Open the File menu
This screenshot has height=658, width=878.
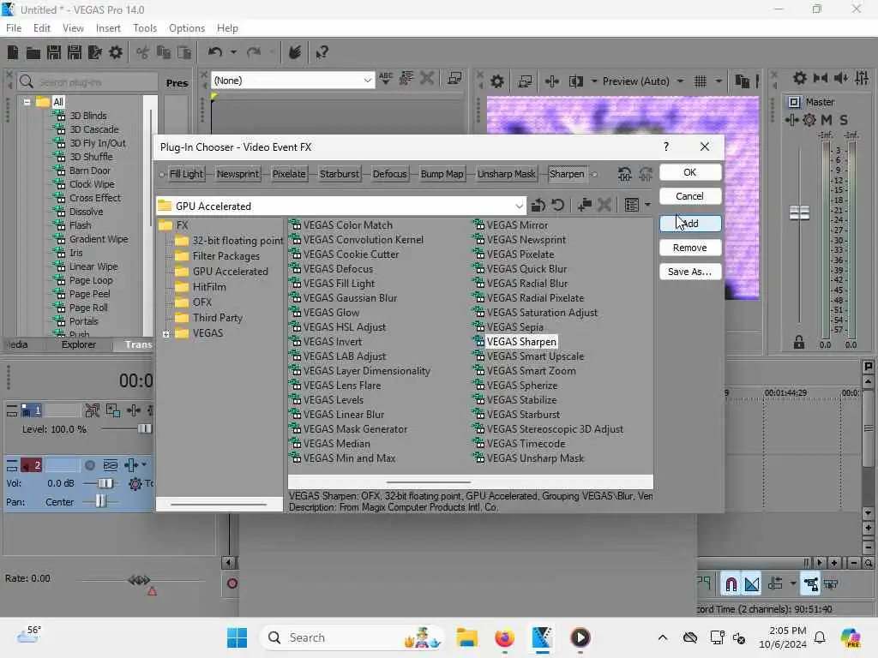click(x=14, y=28)
